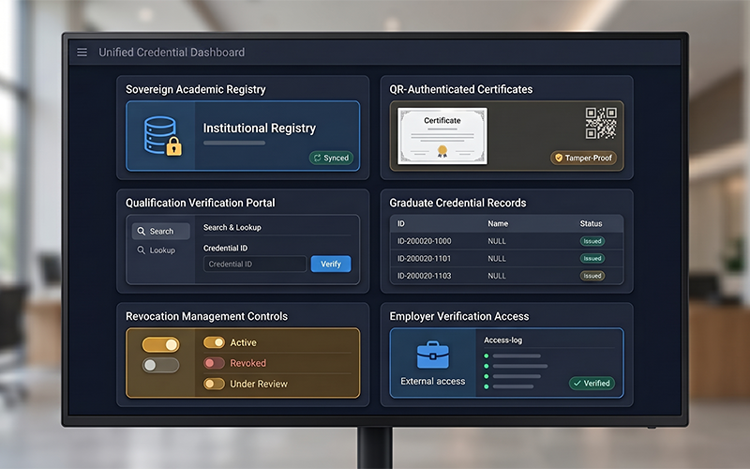Image resolution: width=750 pixels, height=469 pixels.
Task: Open the hamburger menu icon
Action: tap(82, 53)
